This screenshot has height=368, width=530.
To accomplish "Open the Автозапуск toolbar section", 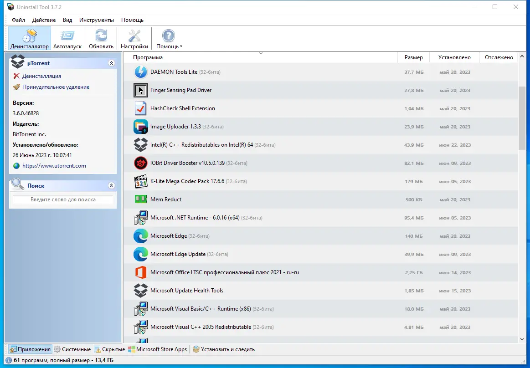I will pos(67,39).
